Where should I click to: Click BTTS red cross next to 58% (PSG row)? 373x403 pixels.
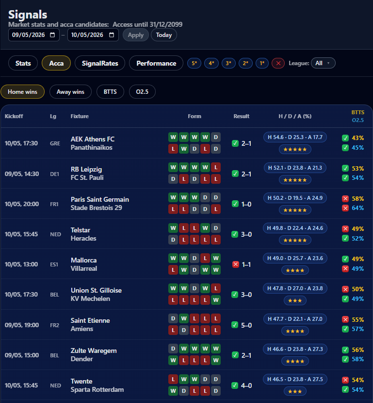345,199
